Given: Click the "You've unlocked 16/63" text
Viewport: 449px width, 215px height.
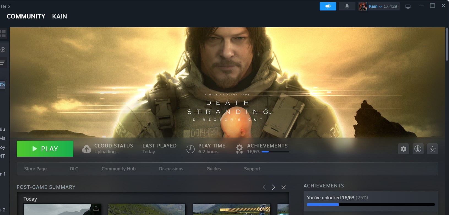Looking at the screenshot, I should 331,198.
